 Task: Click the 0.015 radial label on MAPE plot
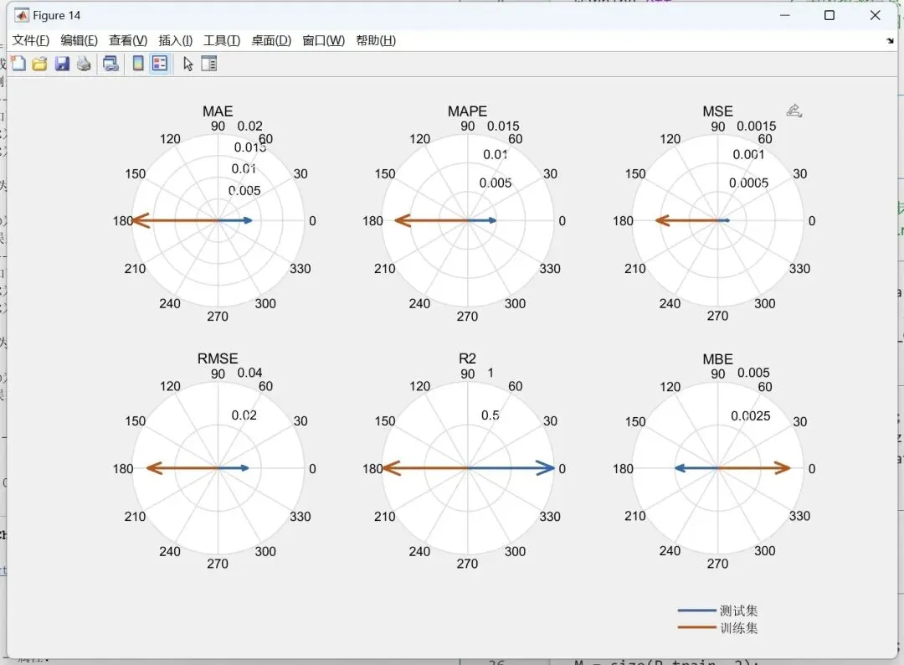click(x=503, y=126)
